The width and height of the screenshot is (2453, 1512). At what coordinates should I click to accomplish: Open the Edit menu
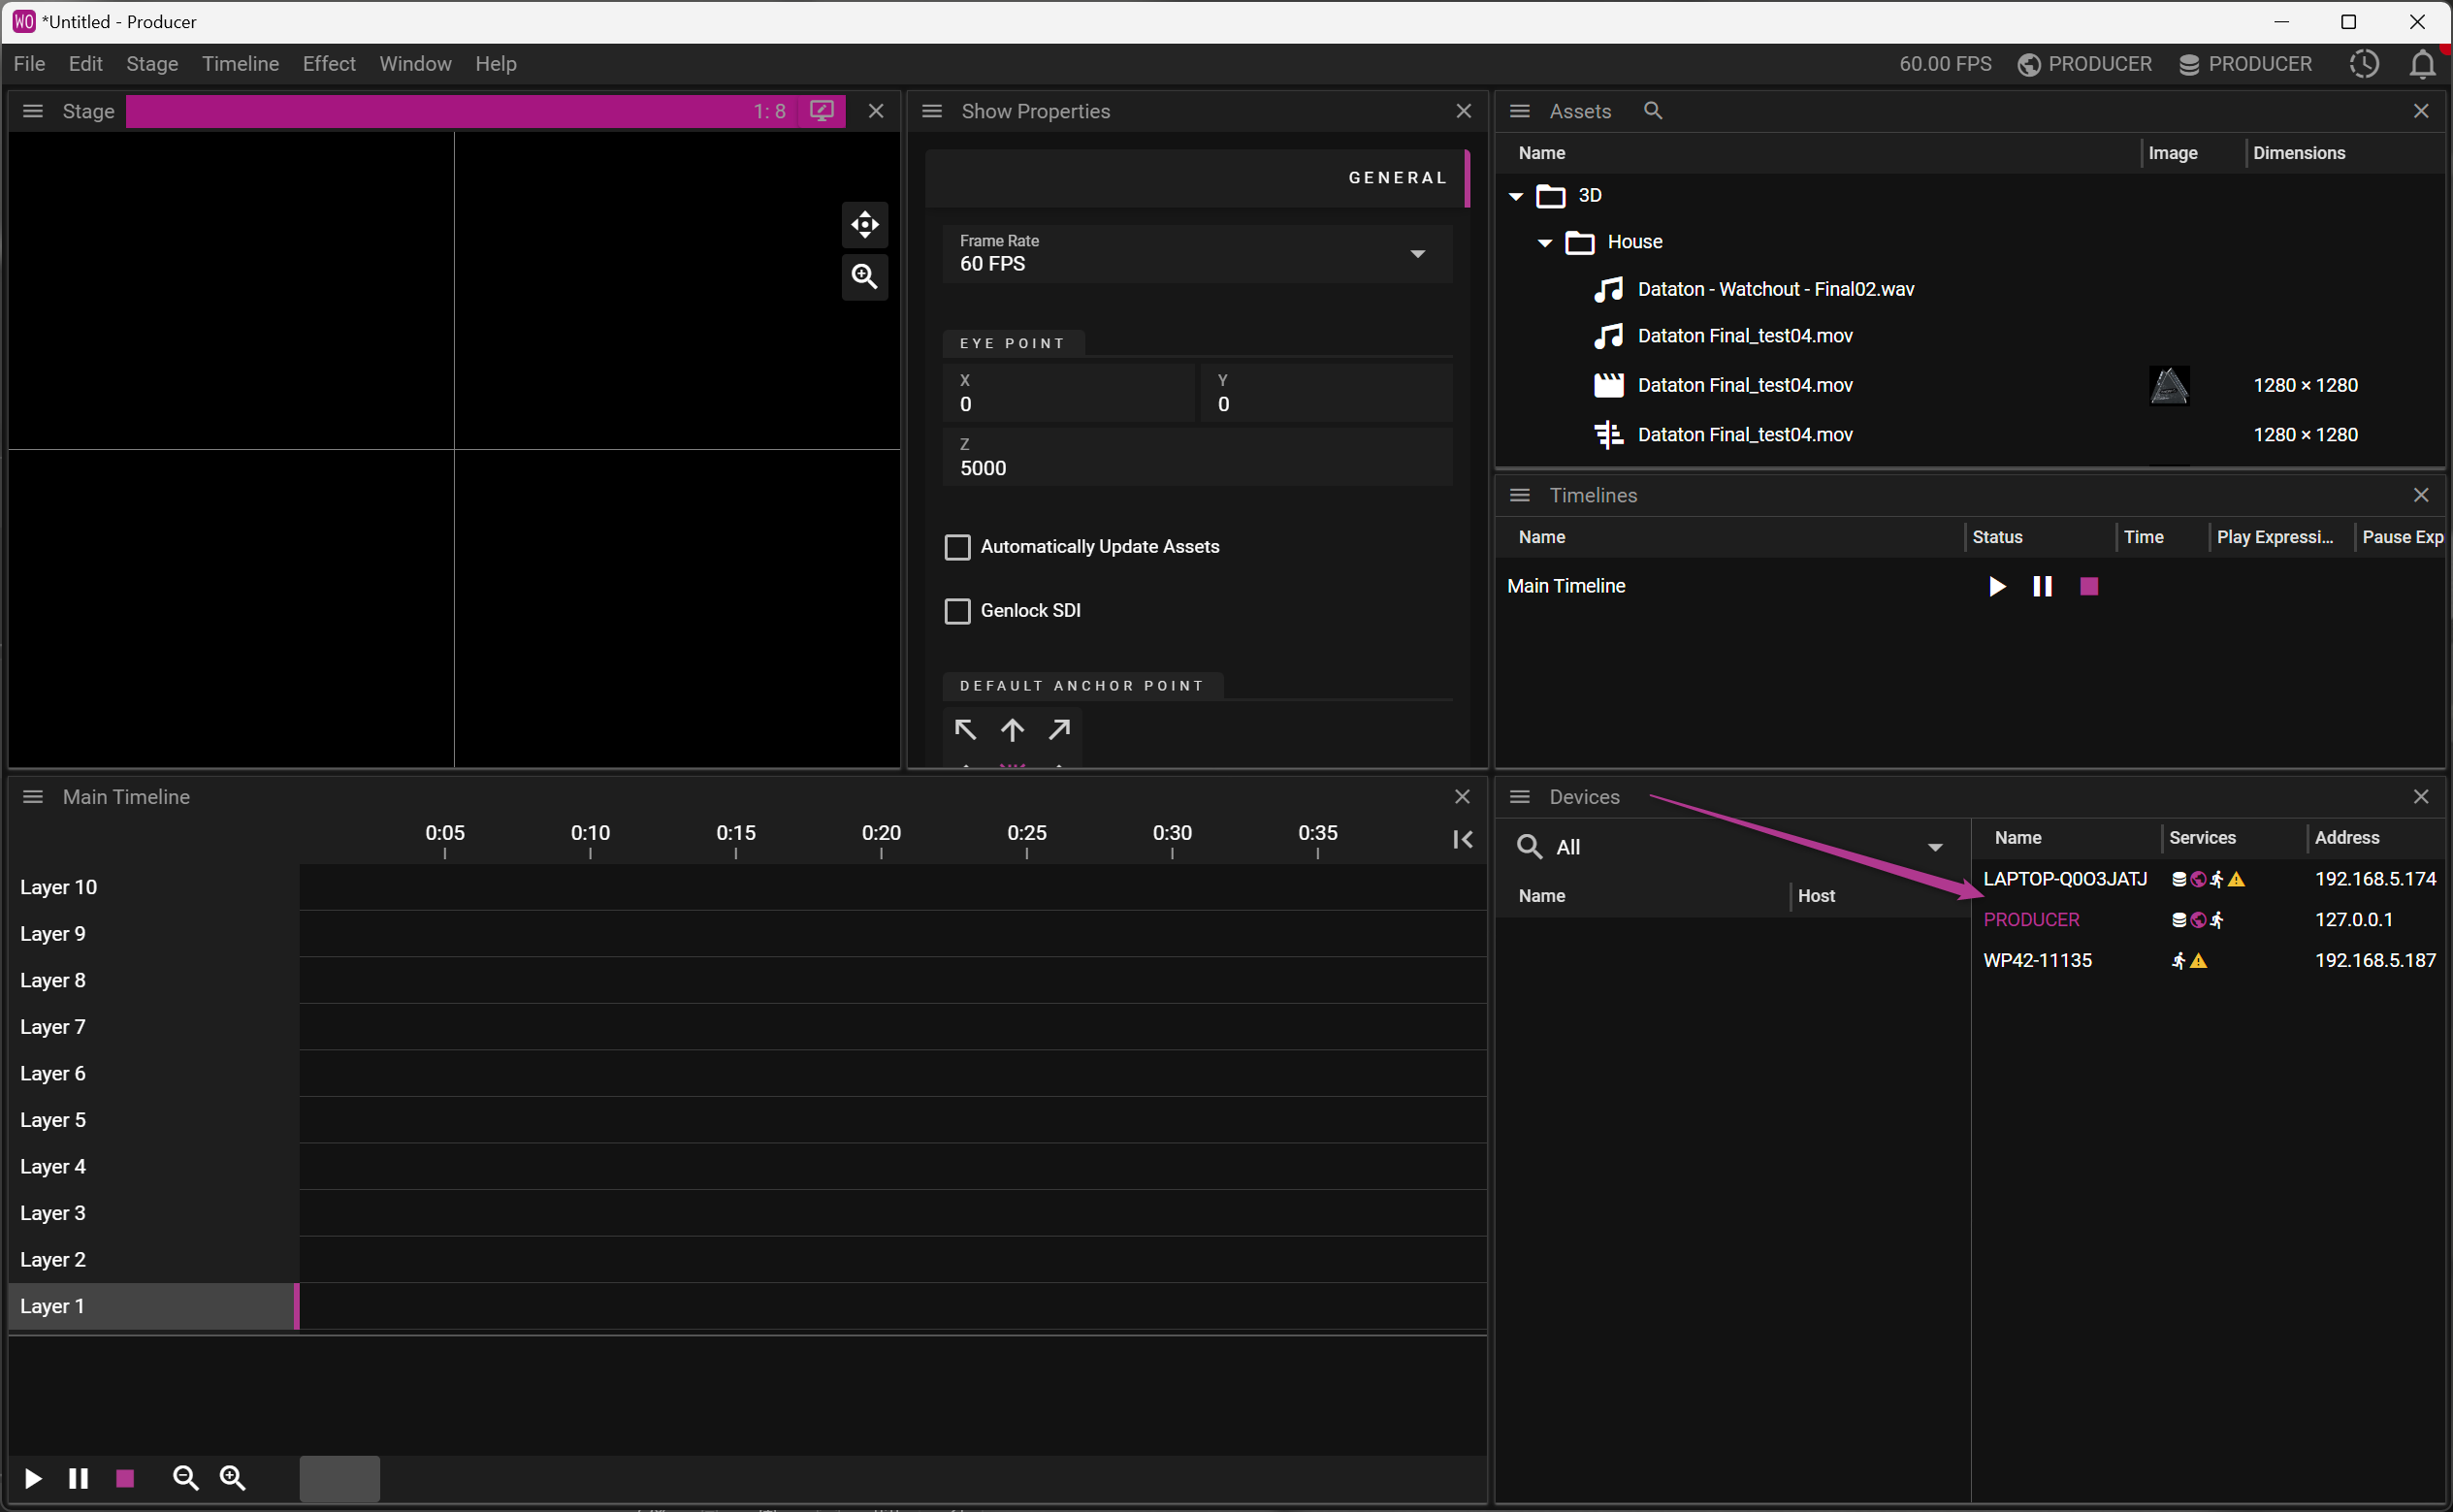click(85, 64)
